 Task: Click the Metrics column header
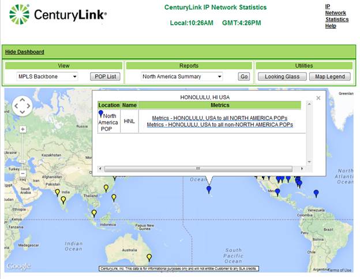coord(220,105)
